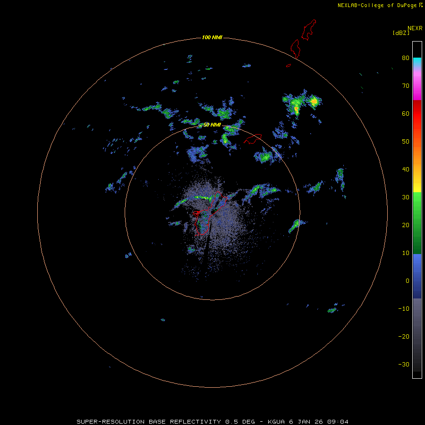Viewport: 425px width, 425px height.
Task: Click the -10 dBZ scale value
Action: 404,309
